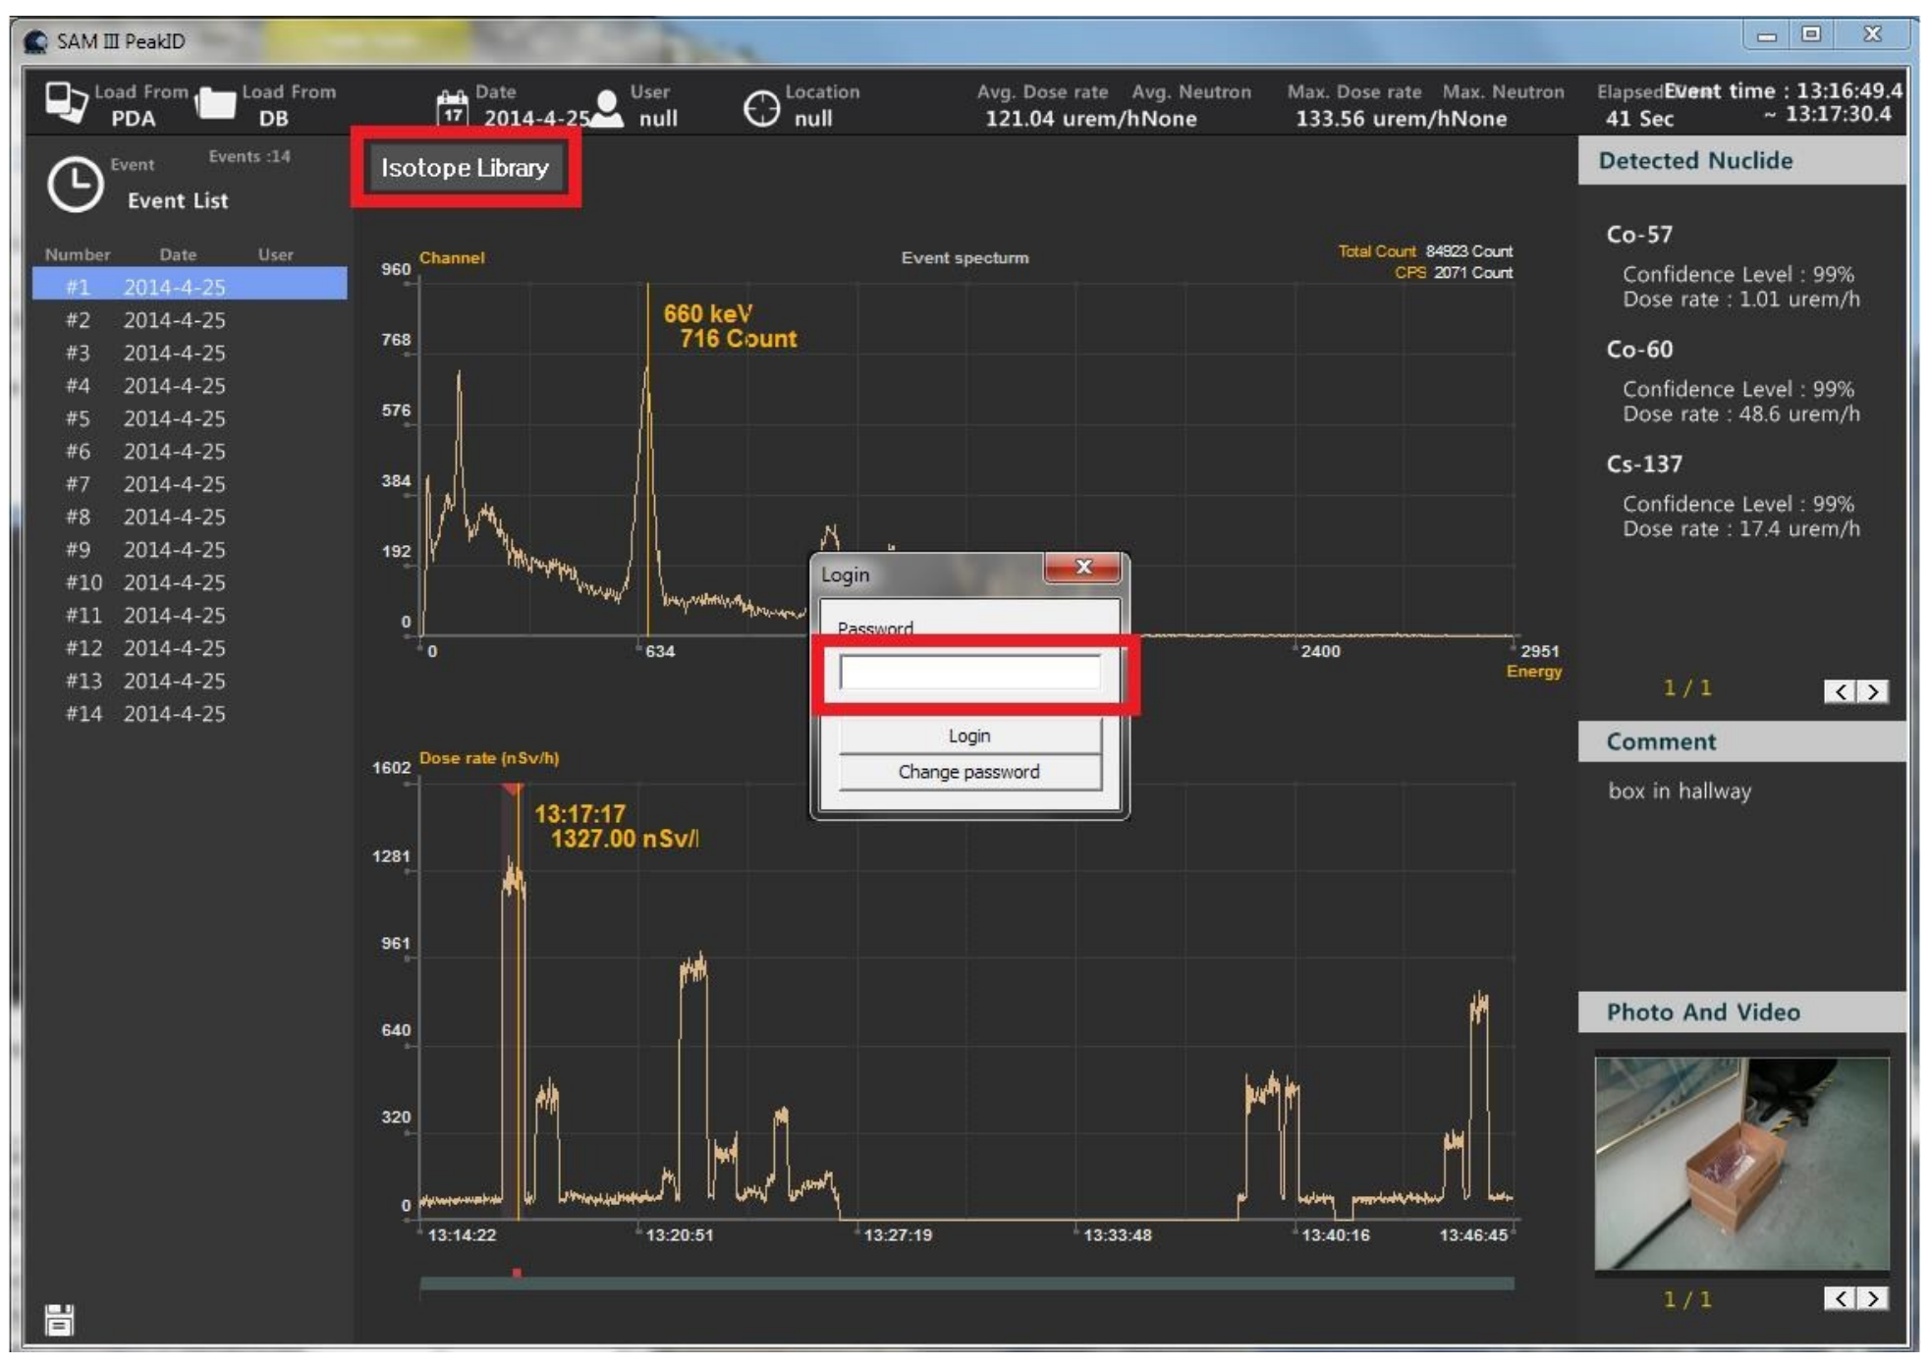This screenshot has height=1367, width=1929.
Task: Click the Load From PDA icon
Action: click(67, 102)
